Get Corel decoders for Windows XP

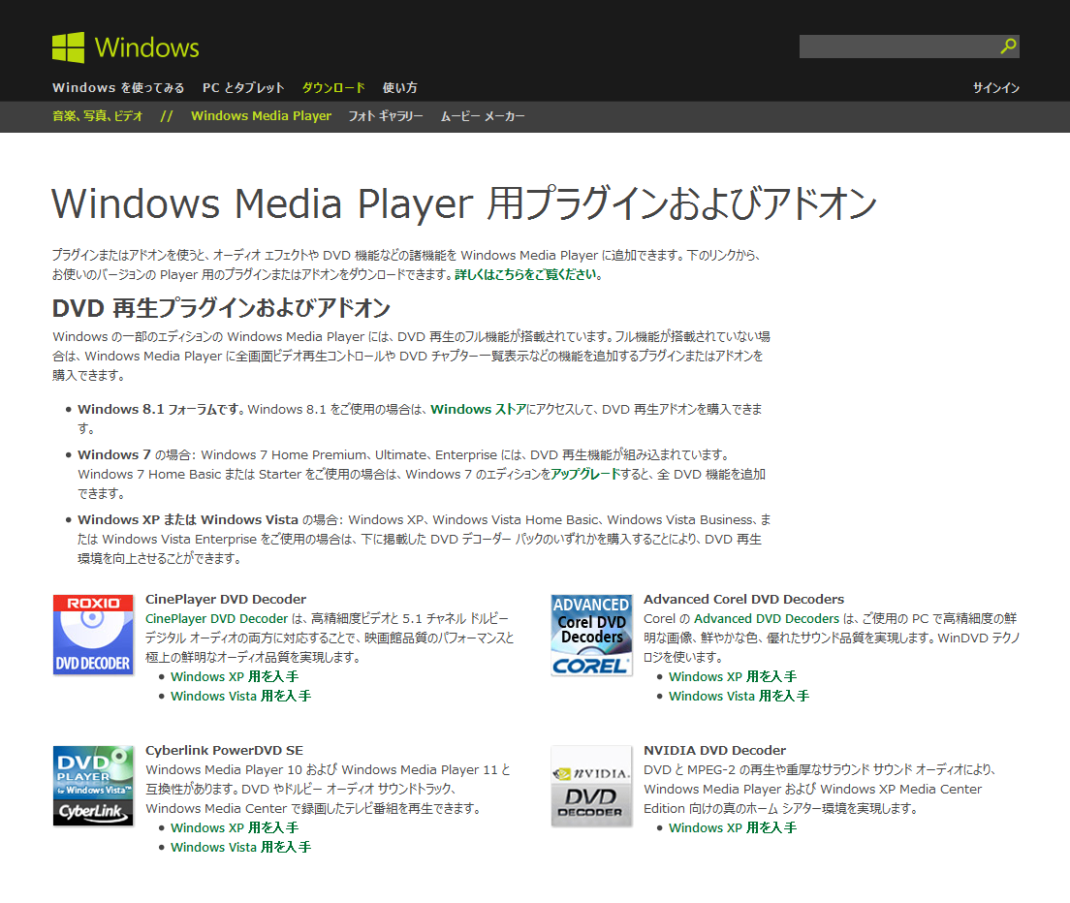733,676
